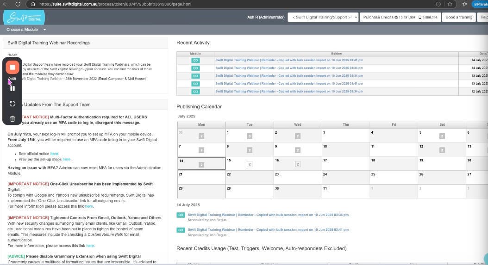The image size is (488, 265).
Task: Click the Ash R (Administrator) user label
Action: (266, 18)
